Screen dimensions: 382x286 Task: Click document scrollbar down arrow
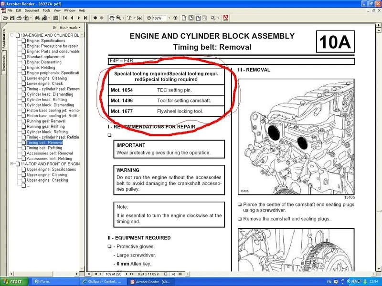379,269
